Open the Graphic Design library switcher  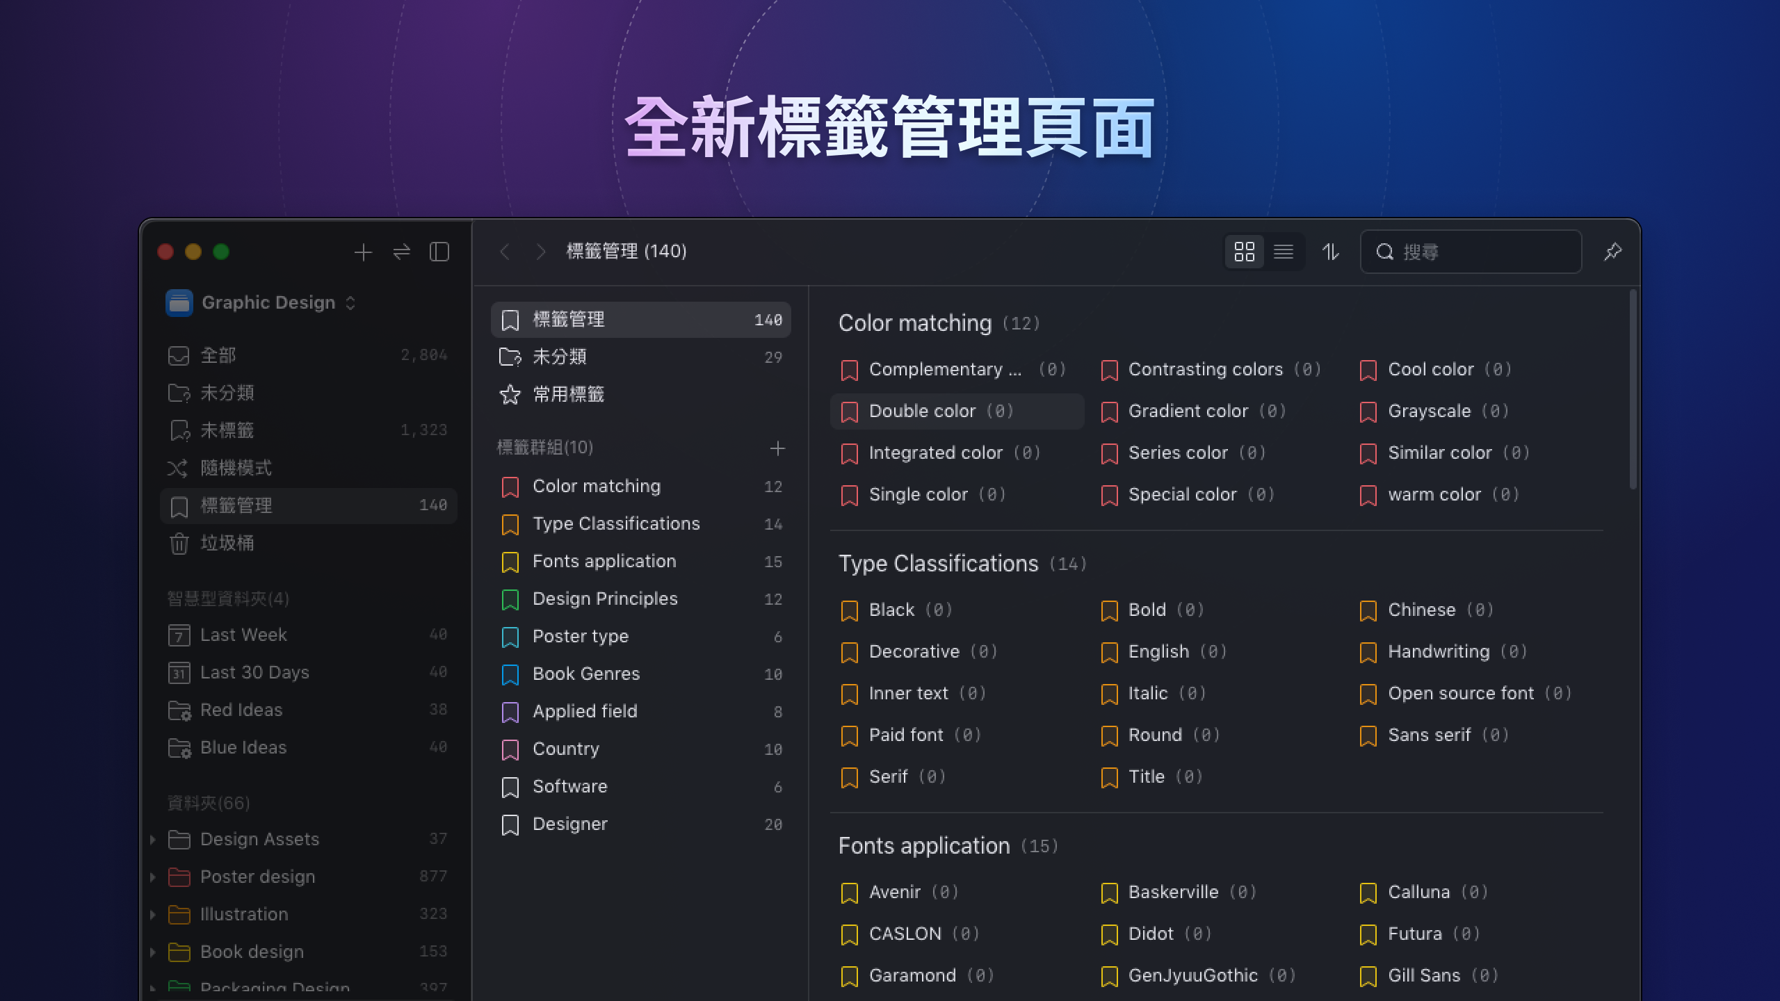coord(350,302)
